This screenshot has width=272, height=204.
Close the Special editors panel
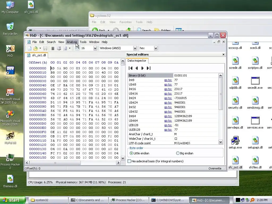point(223,54)
